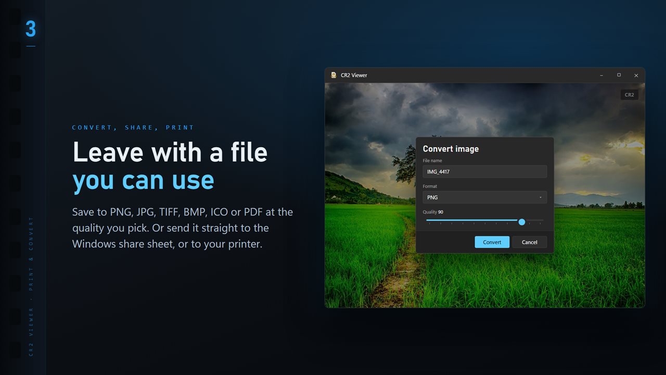Minimize the CR2 Viewer window
This screenshot has width=666, height=375.
click(x=601, y=76)
